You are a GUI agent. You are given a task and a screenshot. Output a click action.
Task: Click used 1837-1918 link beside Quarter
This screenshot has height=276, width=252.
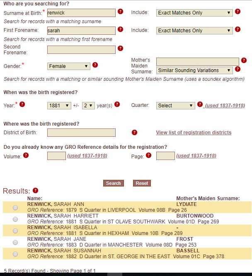click(x=225, y=106)
